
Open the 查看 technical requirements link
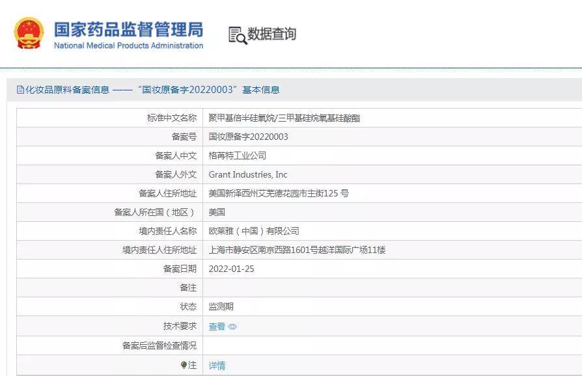(x=217, y=327)
